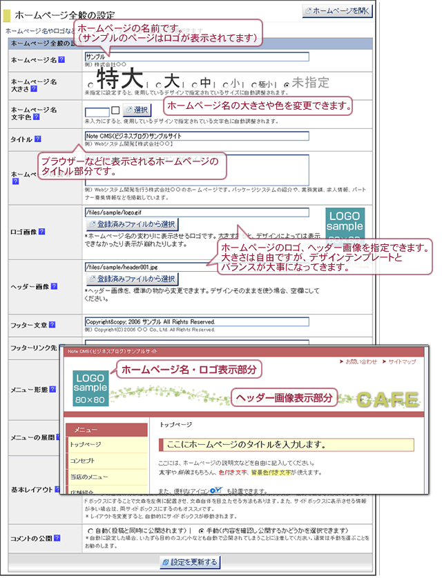Tick the checkbox beside the color field
Screen dimensions: 442x578
point(115,110)
